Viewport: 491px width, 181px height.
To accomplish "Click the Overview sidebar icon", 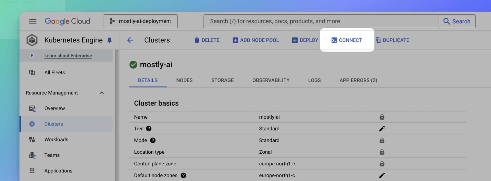I will pos(32,109).
